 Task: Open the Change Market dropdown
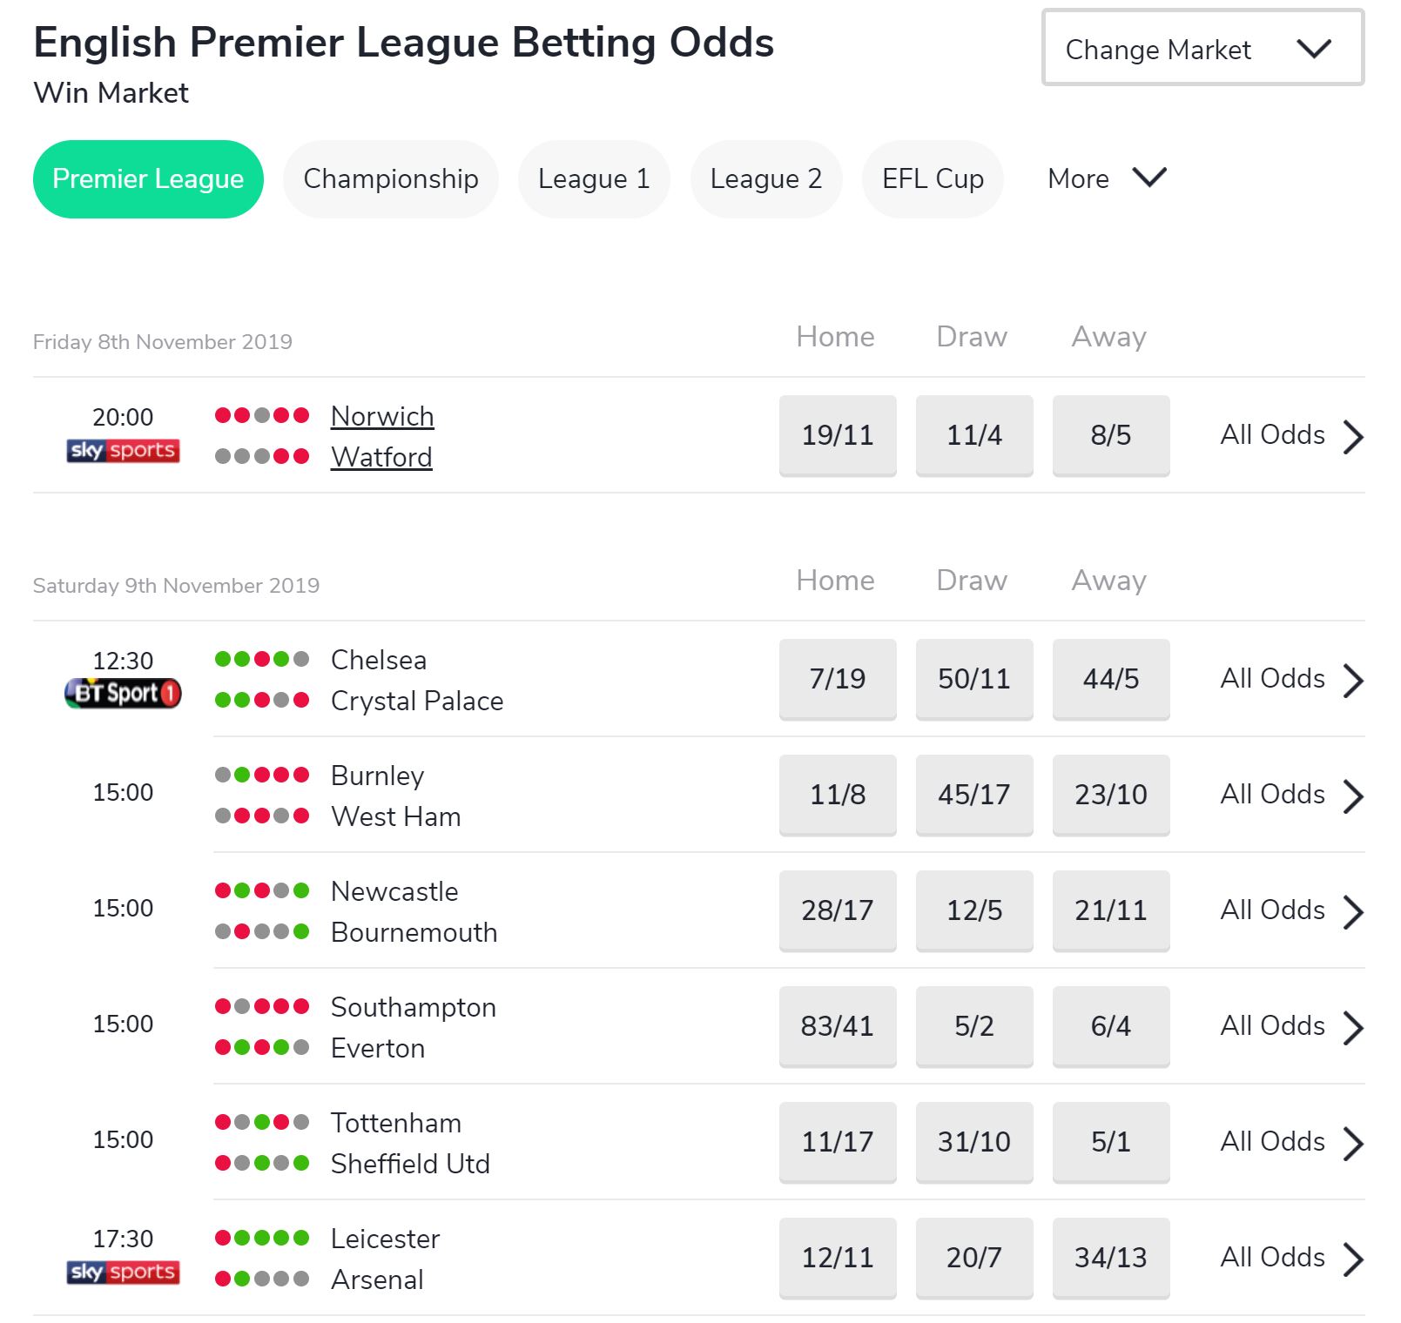(1202, 49)
